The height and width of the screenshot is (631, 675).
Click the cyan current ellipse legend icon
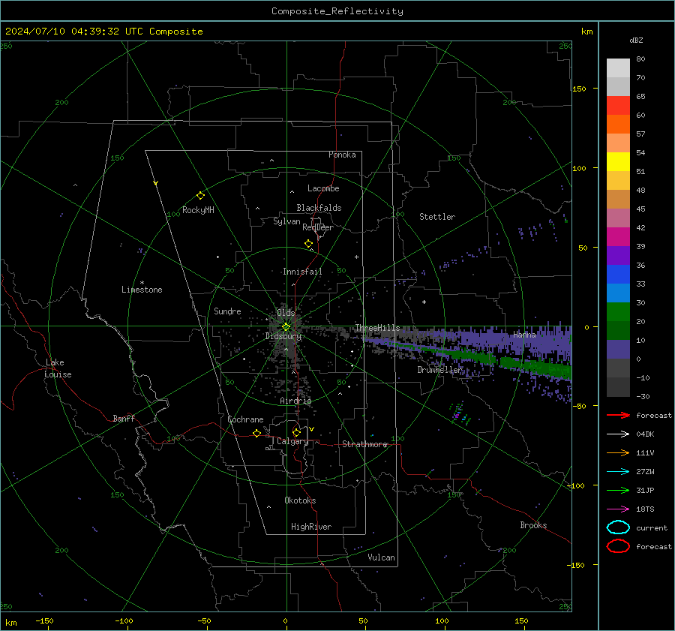(618, 527)
